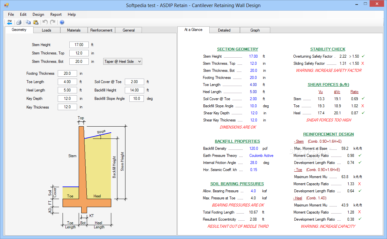Screen dimensions: 387x239
Task: Click the Stem label in the wall diagram
Action: coord(72,156)
